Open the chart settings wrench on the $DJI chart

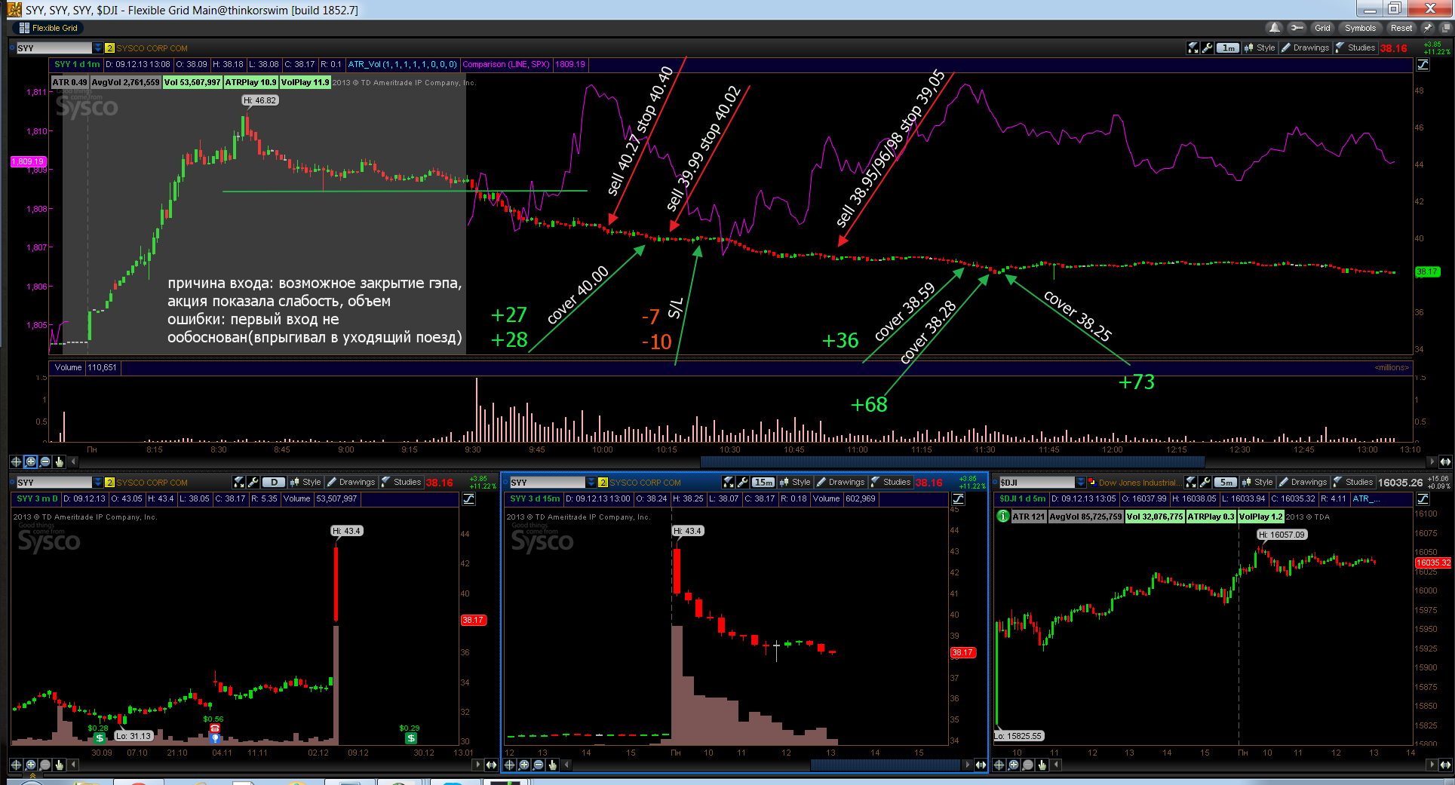1205,482
